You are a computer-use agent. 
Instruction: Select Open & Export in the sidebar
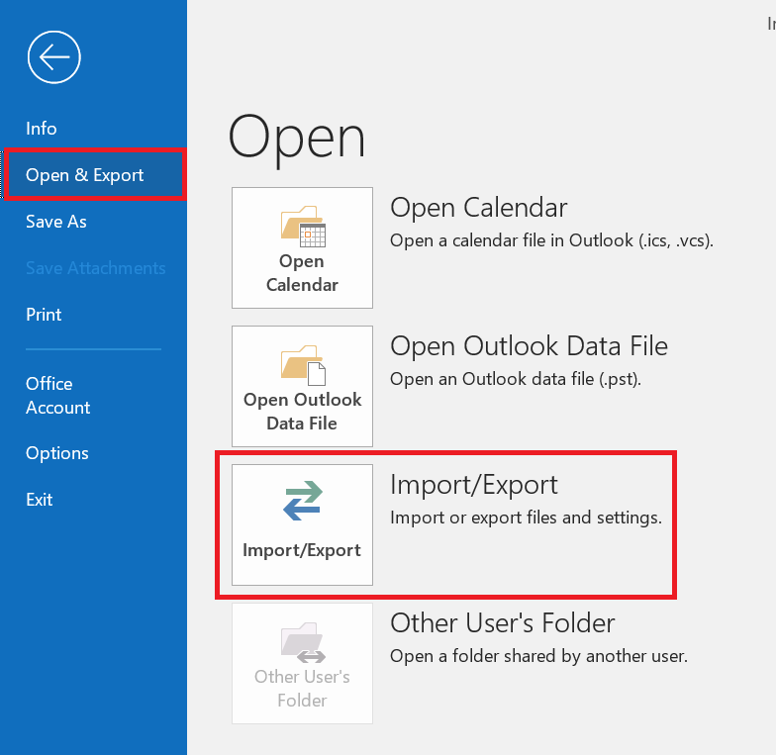pyautogui.click(x=85, y=175)
